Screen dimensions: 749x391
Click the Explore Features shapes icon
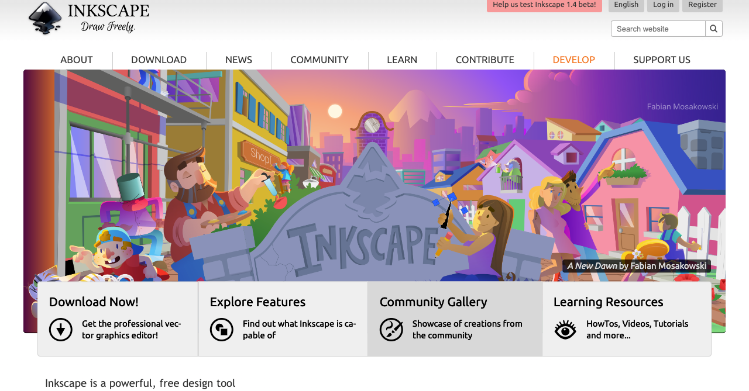coord(222,330)
